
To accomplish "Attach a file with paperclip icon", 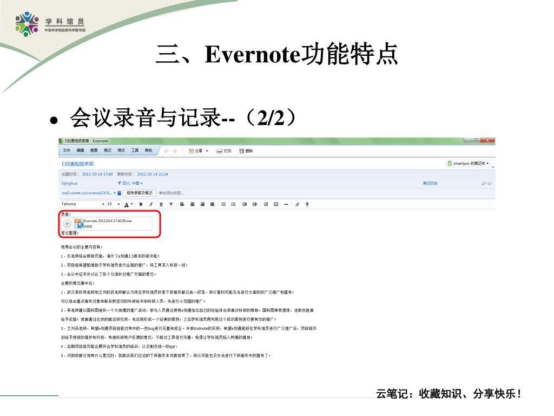I will pyautogui.click(x=298, y=204).
